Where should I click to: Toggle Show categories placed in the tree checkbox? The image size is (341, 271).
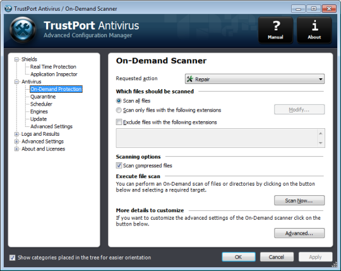tap(12, 258)
